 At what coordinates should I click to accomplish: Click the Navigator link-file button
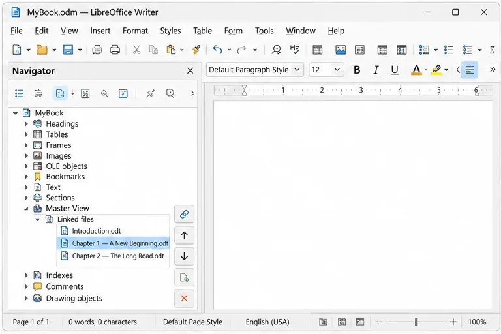[185, 214]
